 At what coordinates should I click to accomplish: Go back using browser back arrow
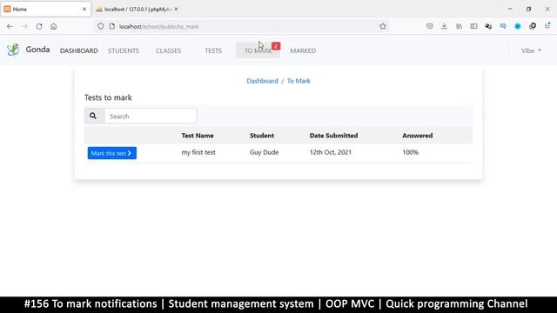[x=10, y=26]
